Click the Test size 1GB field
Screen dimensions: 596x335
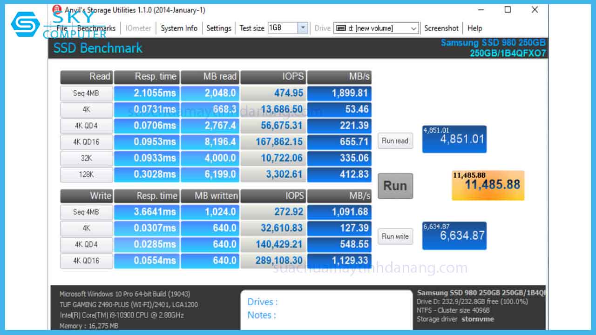tap(283, 28)
